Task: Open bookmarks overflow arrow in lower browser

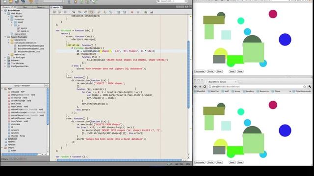Action: [290, 91]
